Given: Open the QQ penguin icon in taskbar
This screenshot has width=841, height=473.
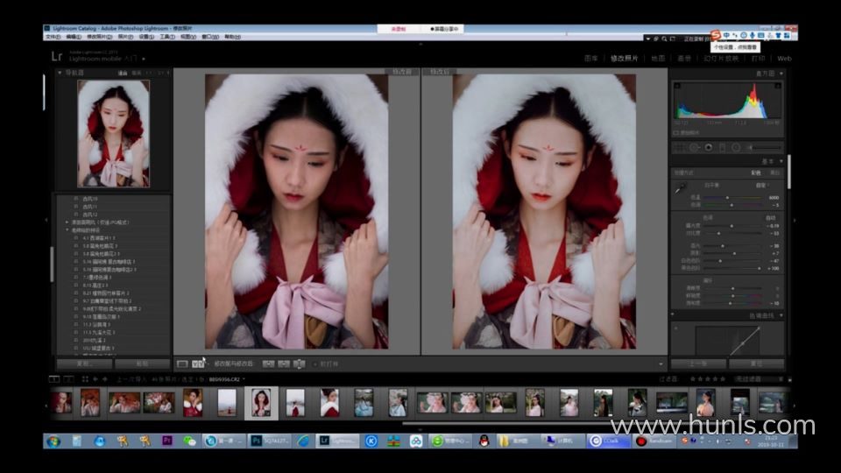Looking at the screenshot, I should tap(484, 441).
